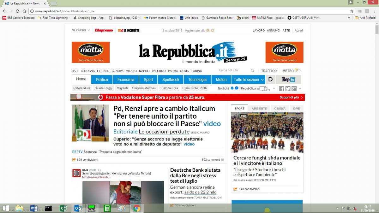
Task: Open the Tecnologia section
Action: [197, 80]
